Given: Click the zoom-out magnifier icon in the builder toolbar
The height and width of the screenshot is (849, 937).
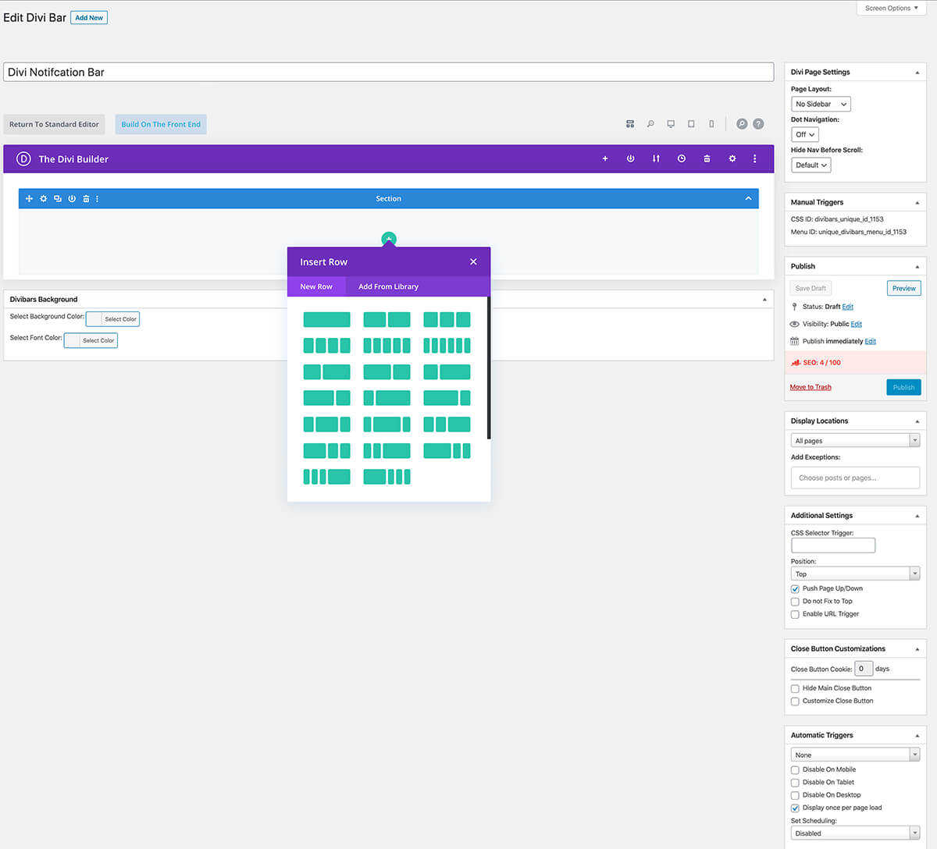Looking at the screenshot, I should click(x=650, y=124).
